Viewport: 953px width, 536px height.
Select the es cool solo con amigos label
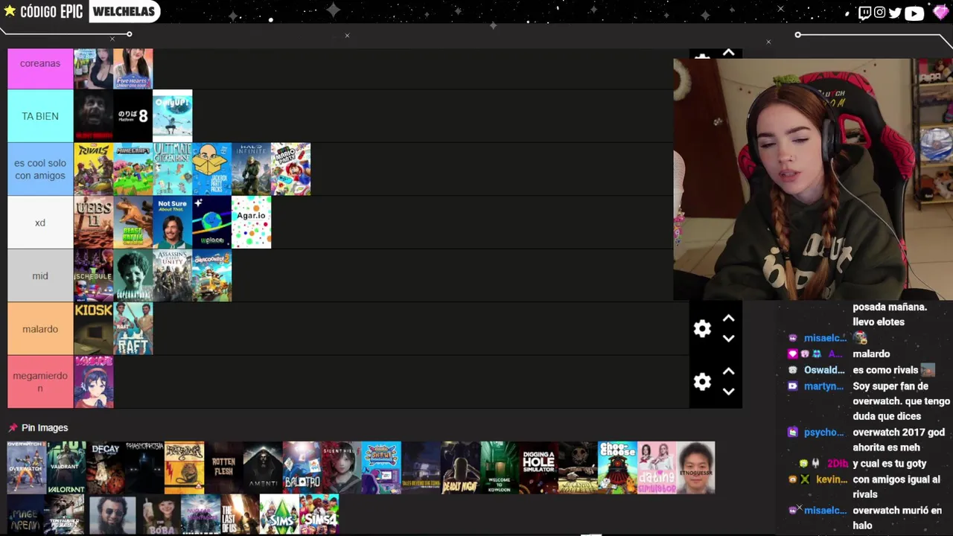coord(40,169)
